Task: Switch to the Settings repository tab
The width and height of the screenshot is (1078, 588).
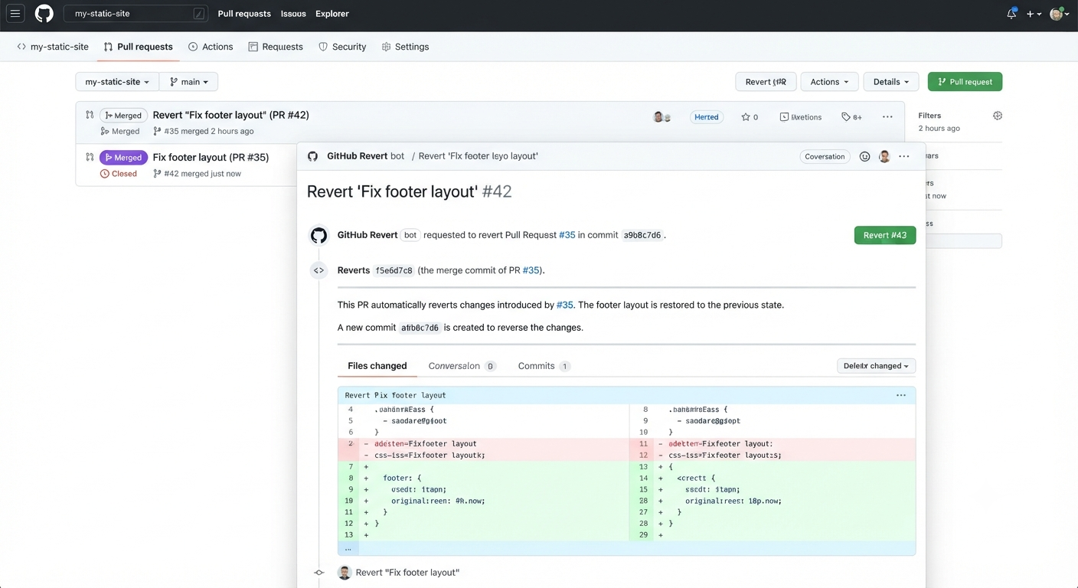Action: [405, 47]
